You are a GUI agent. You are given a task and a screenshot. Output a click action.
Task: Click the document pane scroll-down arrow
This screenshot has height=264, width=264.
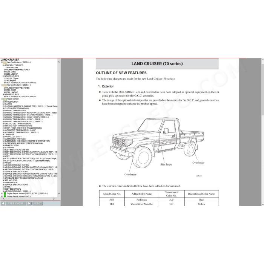(x=262, y=204)
